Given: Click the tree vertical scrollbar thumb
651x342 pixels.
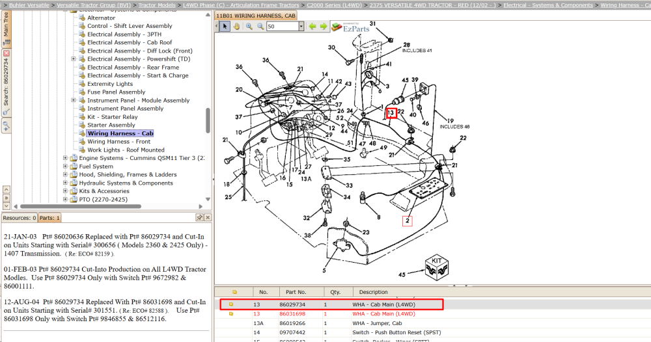Looking at the screenshot, I should click(208, 121).
